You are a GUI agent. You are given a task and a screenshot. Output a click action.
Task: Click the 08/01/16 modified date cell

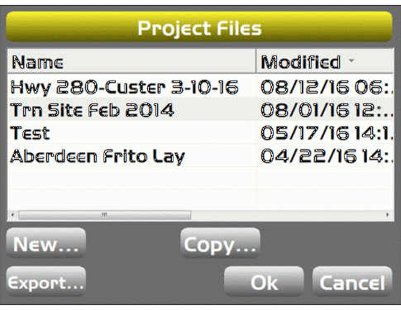325,110
